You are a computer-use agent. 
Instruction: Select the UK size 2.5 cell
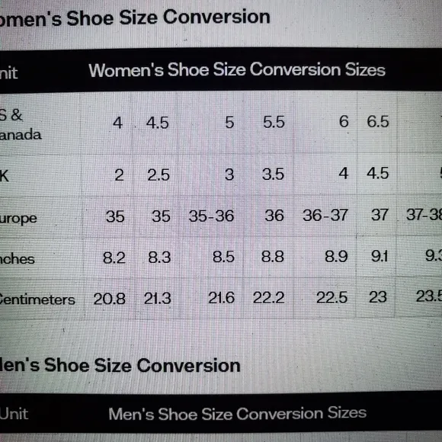click(159, 175)
